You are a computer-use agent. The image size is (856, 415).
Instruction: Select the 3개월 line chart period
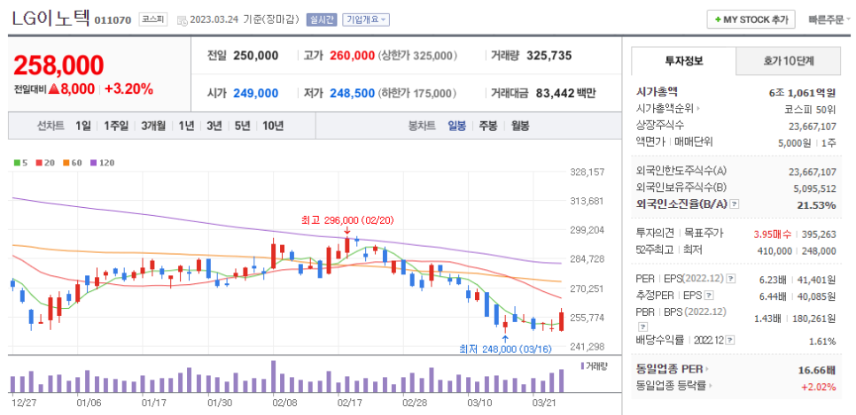[x=152, y=126]
